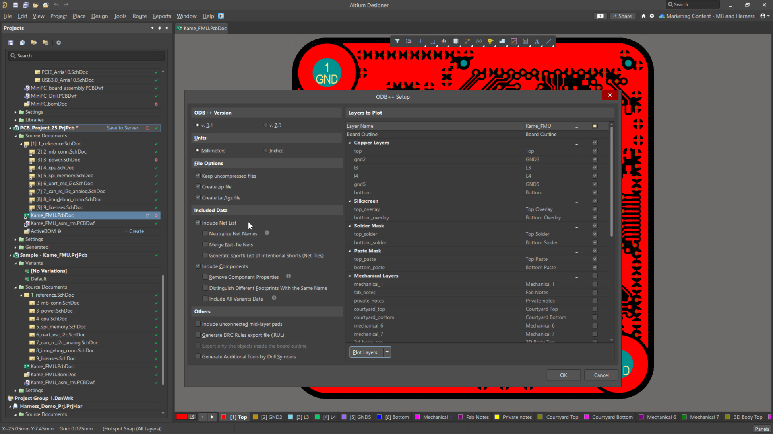The image size is (773, 434).
Task: Open the Route menu
Action: pyautogui.click(x=139, y=16)
